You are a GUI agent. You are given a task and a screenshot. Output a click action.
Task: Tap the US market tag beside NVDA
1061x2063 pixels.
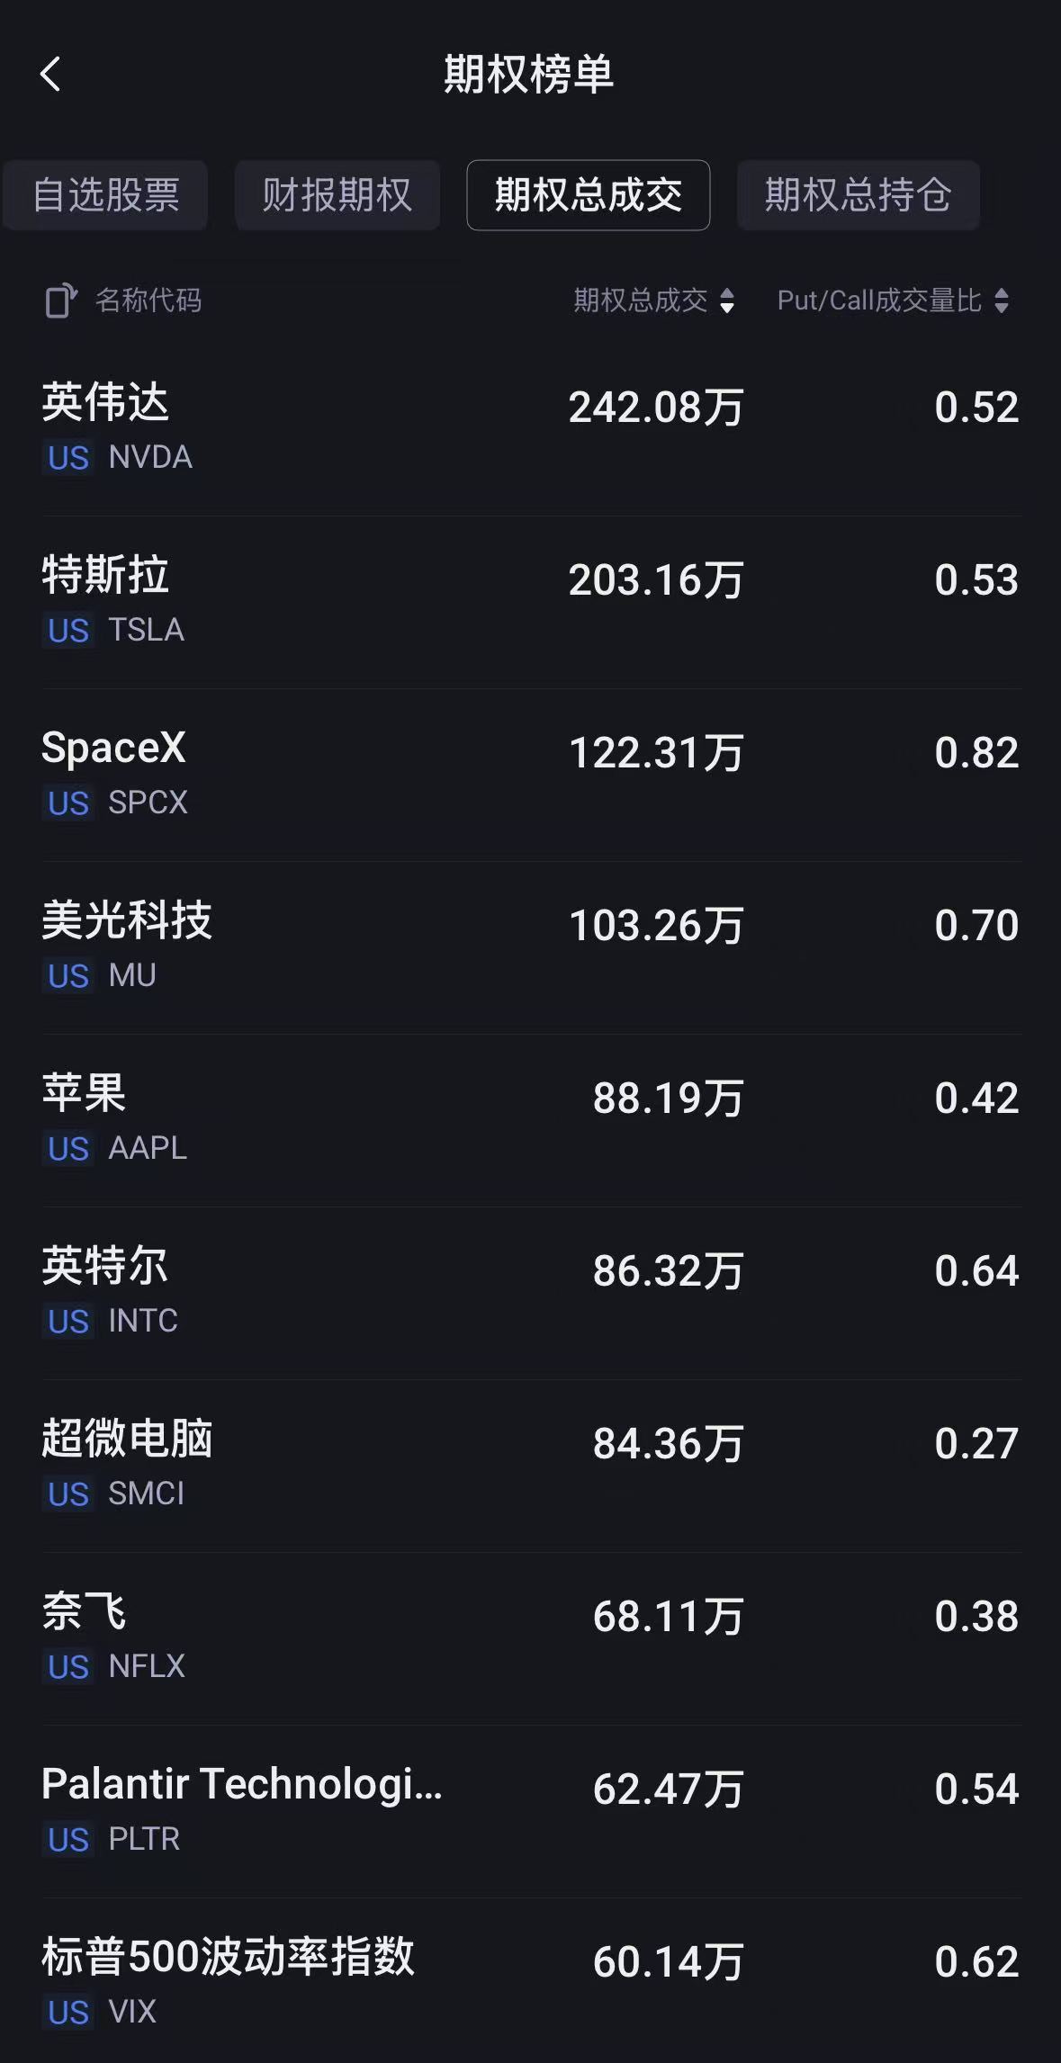[68, 458]
